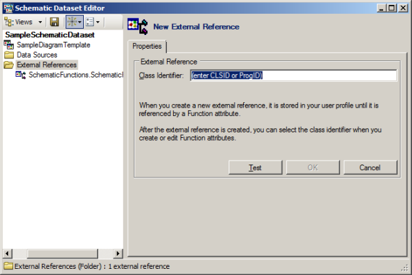The height and width of the screenshot is (275, 412).
Task: Click the Class Identifier input field
Action: (293, 75)
